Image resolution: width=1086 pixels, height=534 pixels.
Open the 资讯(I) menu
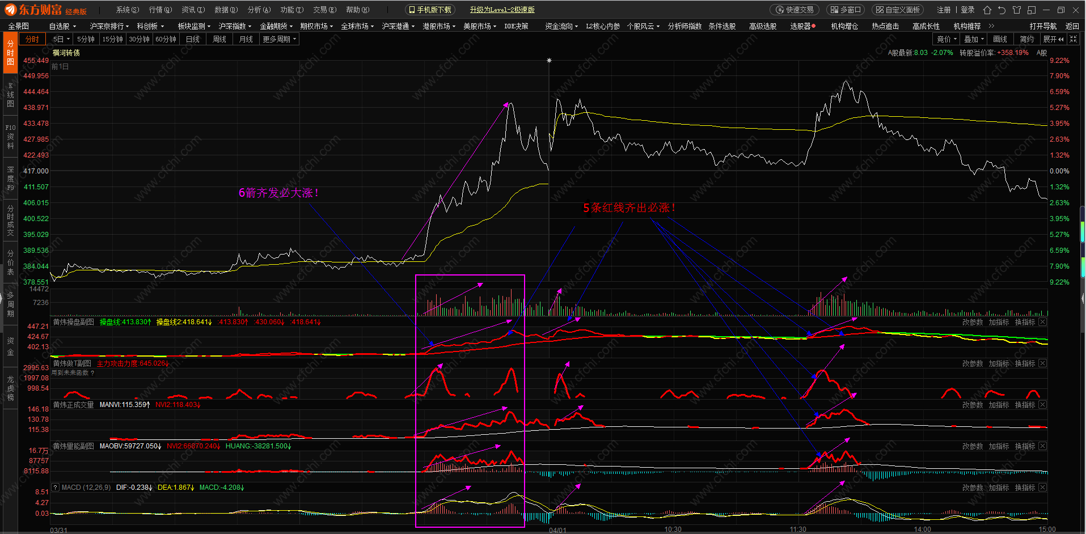(193, 10)
